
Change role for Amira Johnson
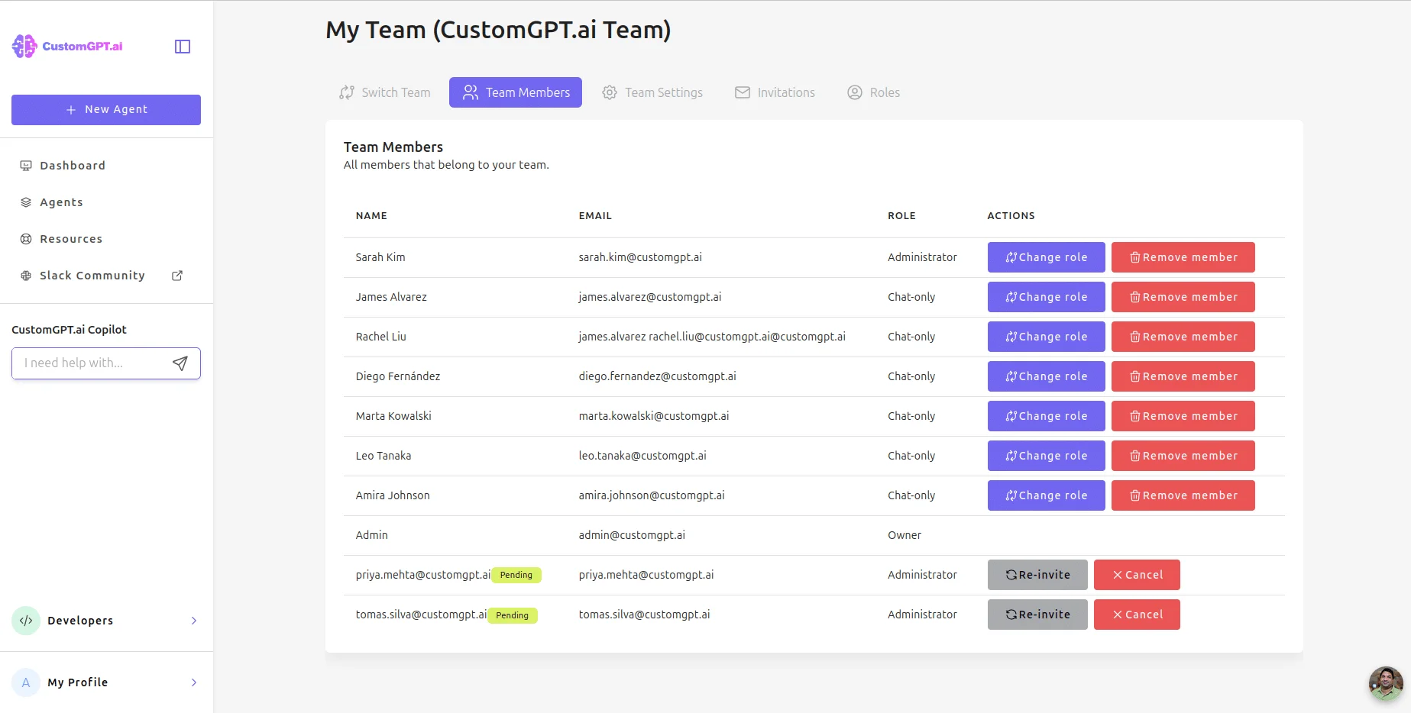click(x=1047, y=495)
